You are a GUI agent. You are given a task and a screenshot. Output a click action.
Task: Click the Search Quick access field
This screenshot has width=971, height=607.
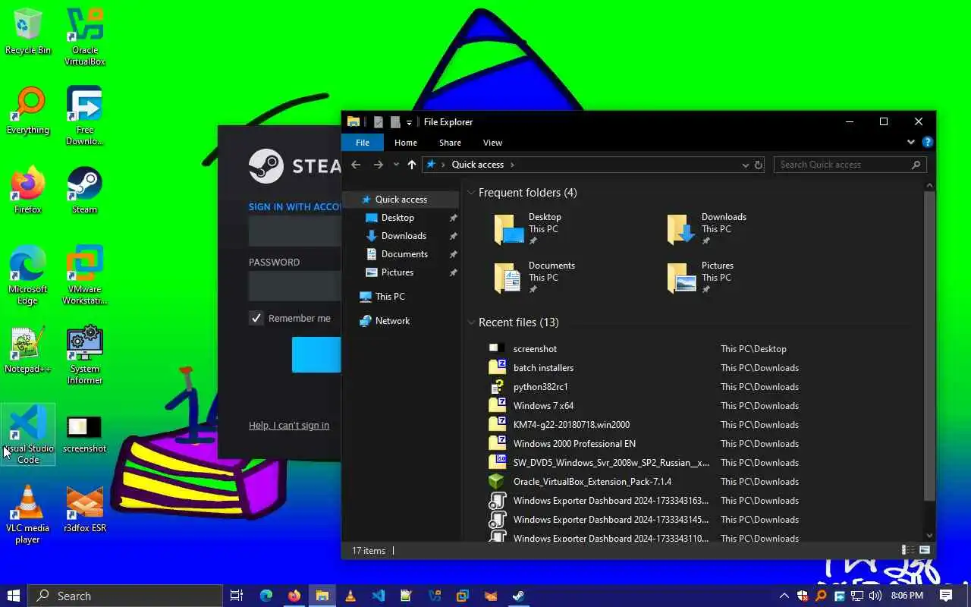850,165
